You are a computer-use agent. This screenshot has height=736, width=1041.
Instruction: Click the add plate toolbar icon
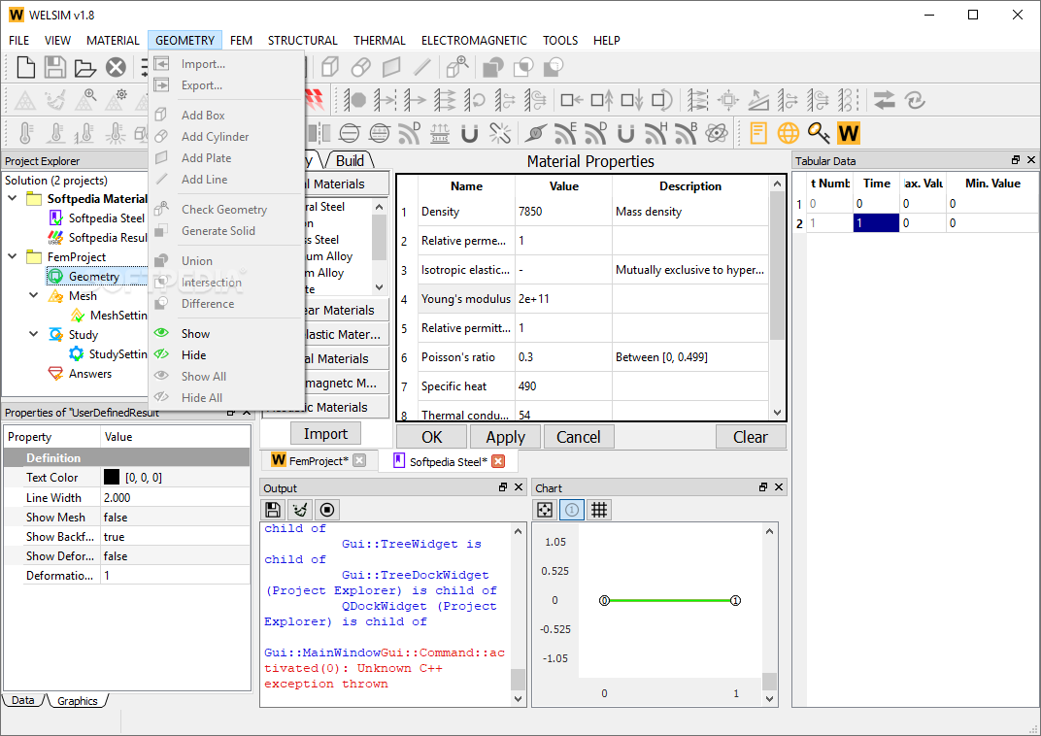pos(391,67)
